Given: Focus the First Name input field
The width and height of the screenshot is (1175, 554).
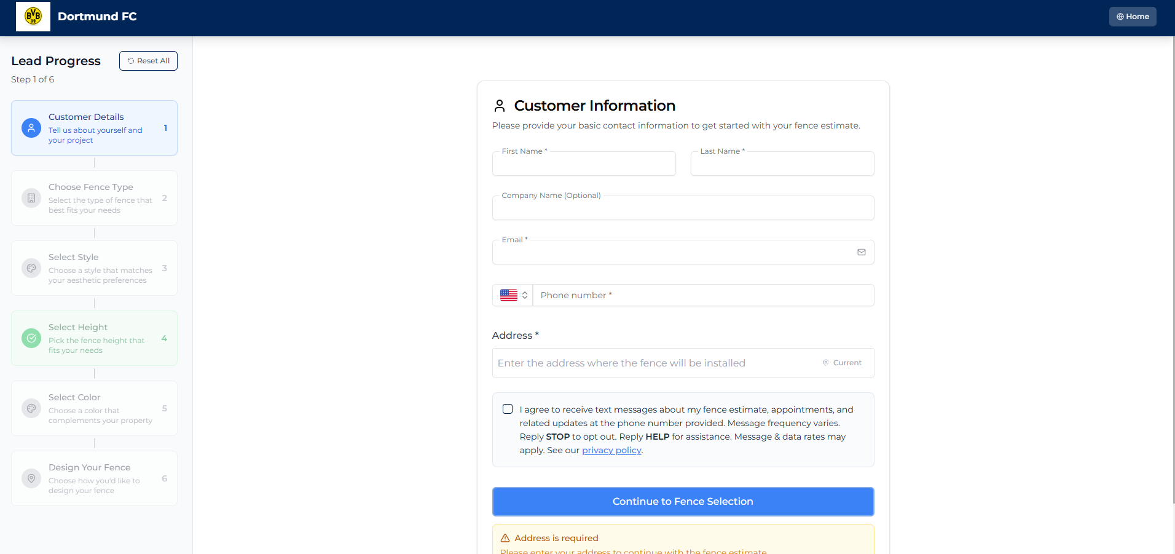Looking at the screenshot, I should 584,164.
